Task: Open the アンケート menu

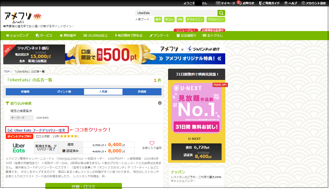Action: 160,35
